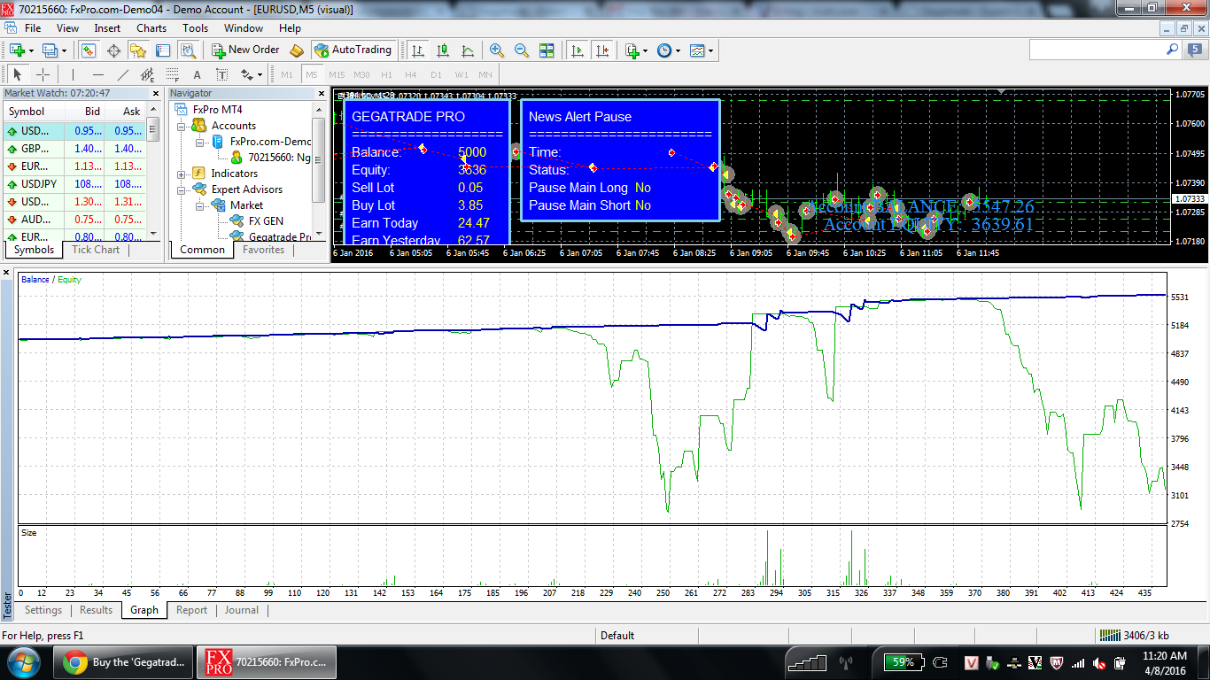Screen dimensions: 1210x680
Task: Select the Trendline drawing tool
Action: (123, 75)
